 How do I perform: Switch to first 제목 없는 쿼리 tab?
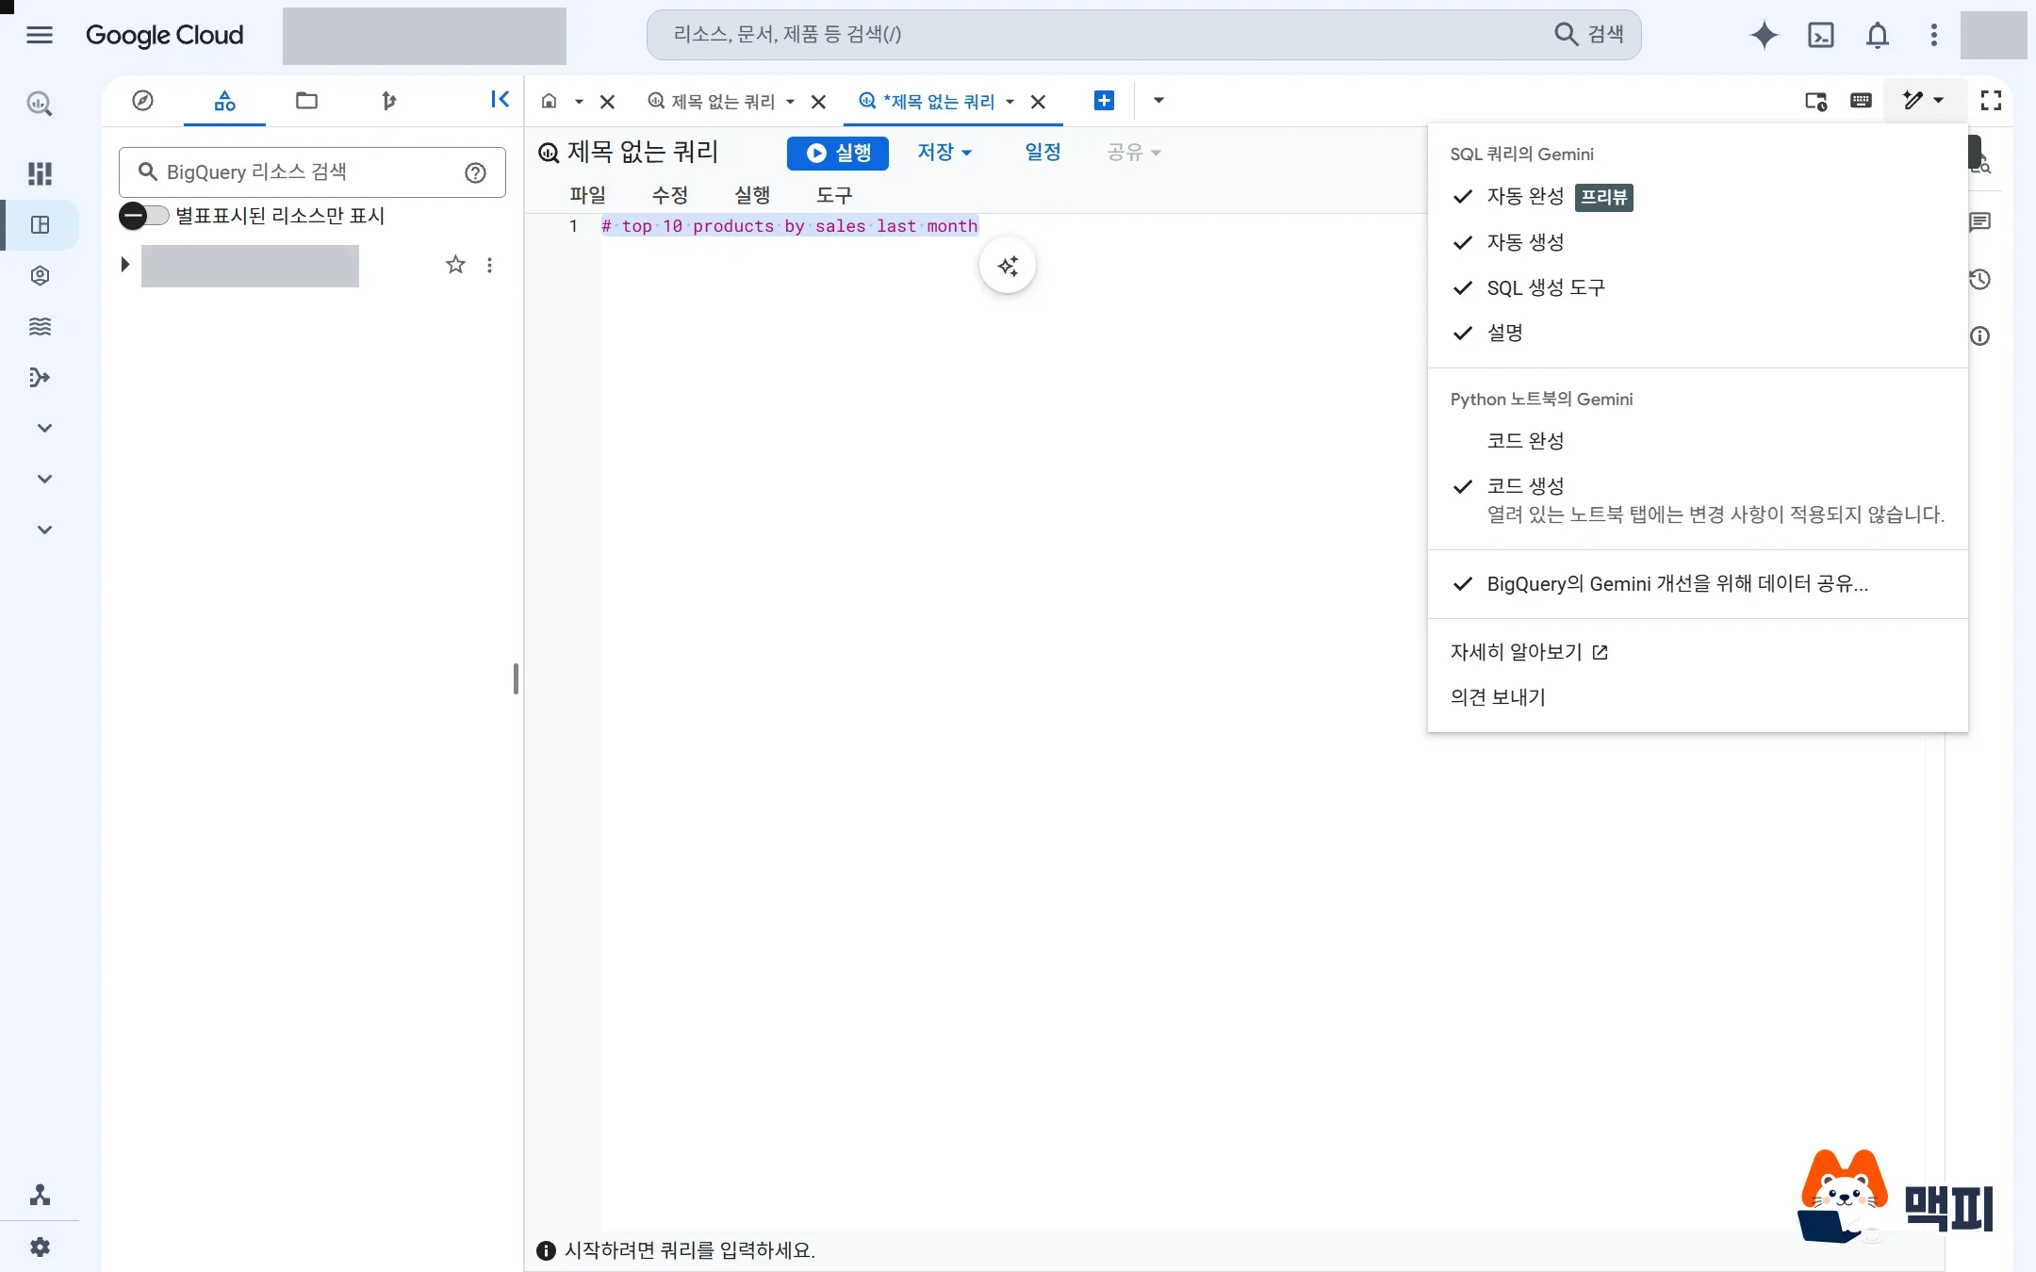pyautogui.click(x=713, y=102)
